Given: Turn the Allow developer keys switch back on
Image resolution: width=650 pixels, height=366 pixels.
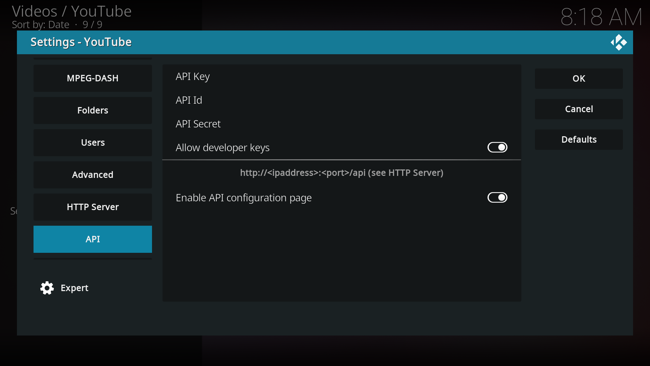Looking at the screenshot, I should [497, 147].
